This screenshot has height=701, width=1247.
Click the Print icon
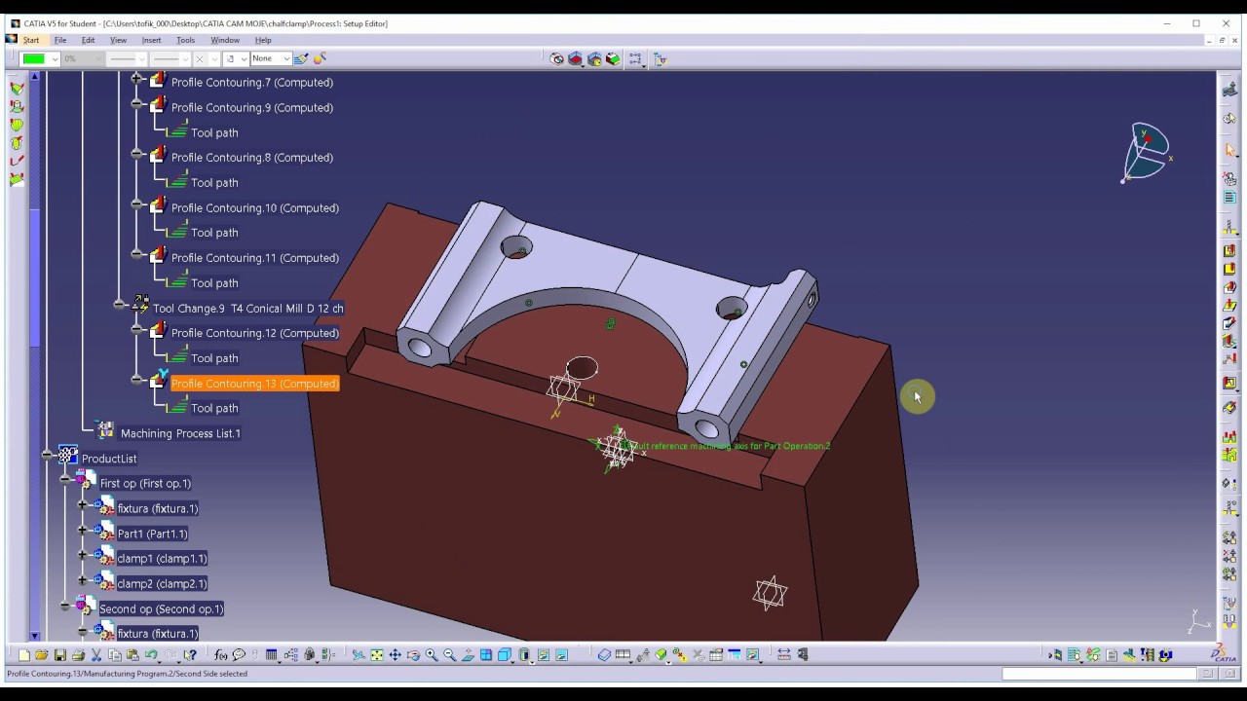pos(78,655)
